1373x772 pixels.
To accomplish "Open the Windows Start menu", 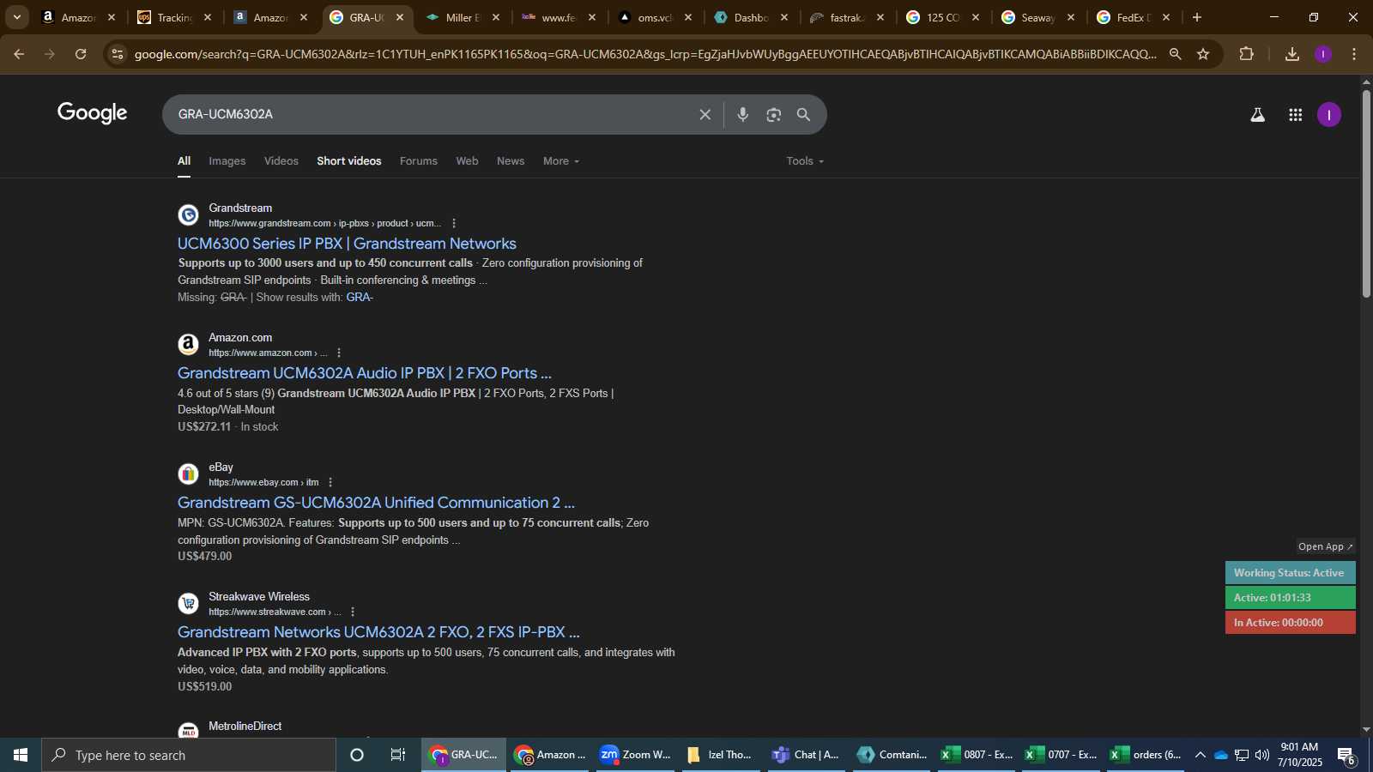I will [x=21, y=755].
